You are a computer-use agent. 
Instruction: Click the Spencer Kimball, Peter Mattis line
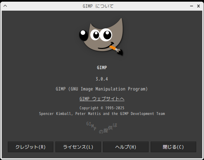coord(102,114)
